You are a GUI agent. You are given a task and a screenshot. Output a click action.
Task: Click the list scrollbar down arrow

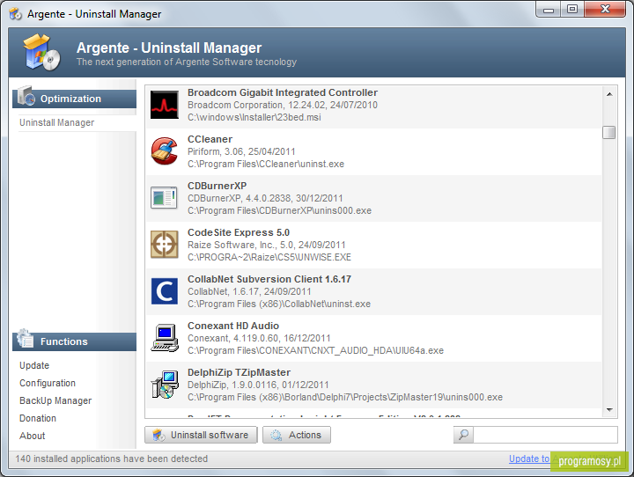pos(609,410)
